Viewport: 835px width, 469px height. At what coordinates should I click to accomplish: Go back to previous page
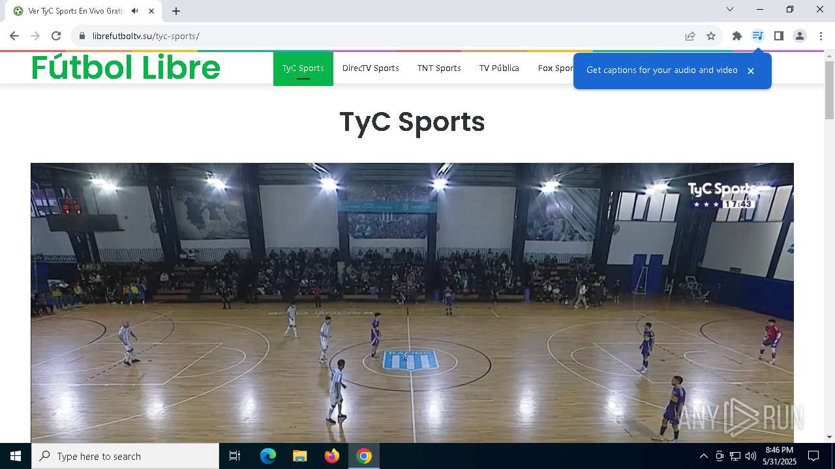(x=14, y=36)
